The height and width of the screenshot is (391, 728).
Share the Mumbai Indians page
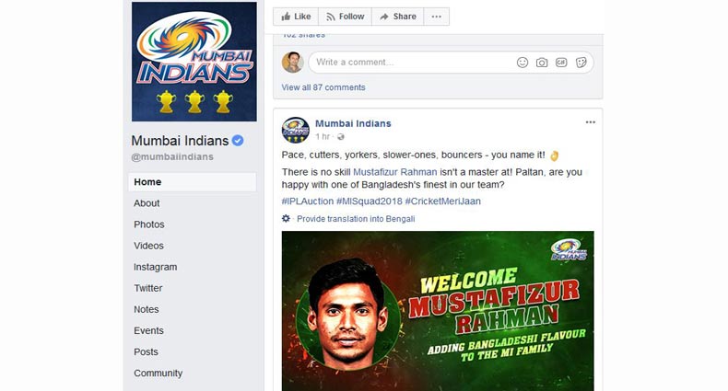tap(398, 17)
